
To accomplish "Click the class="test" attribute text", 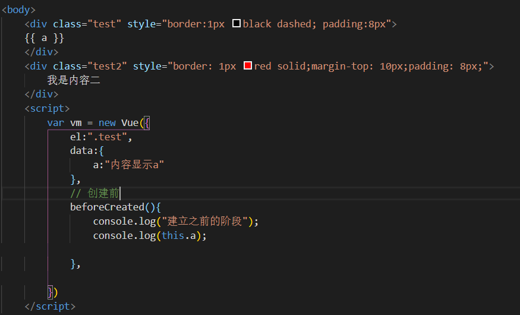I will click(x=87, y=24).
